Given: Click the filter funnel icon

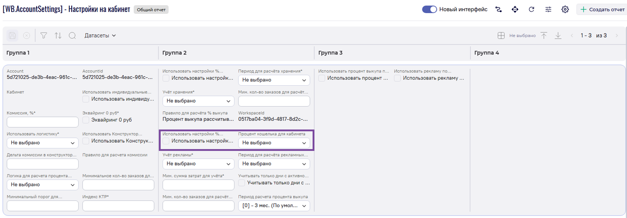Looking at the screenshot, I should 44,36.
